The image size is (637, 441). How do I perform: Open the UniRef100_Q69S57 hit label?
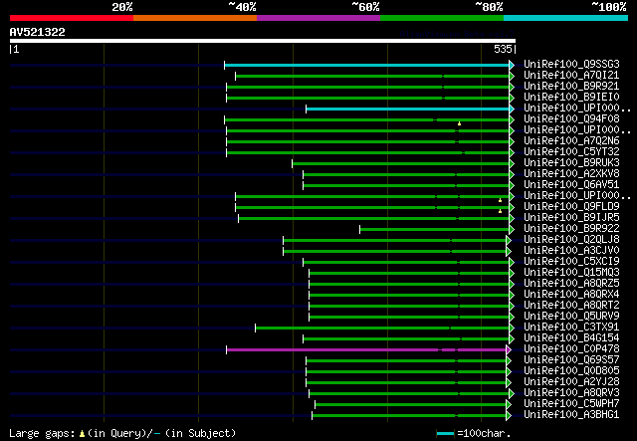pos(571,360)
